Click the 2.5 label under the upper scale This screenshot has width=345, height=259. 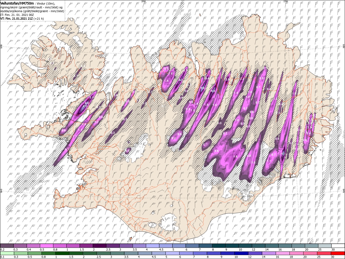coord(108,250)
